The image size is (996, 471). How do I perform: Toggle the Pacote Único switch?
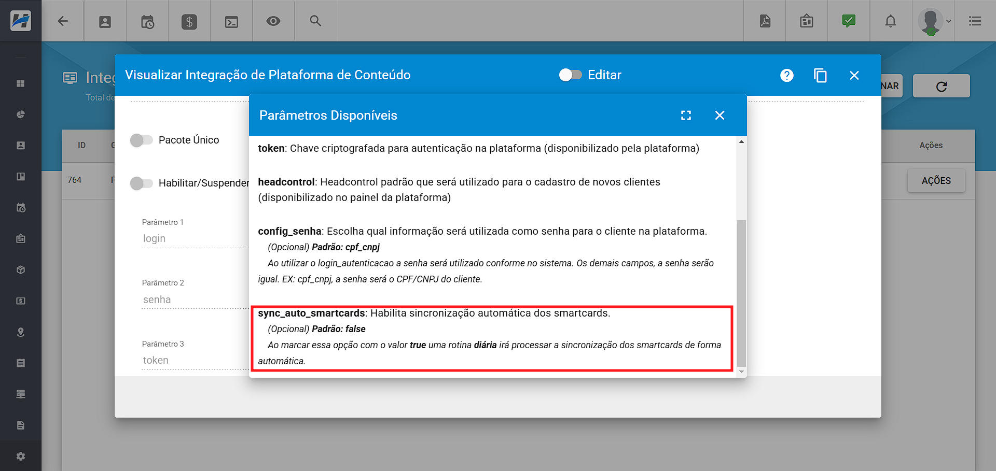click(x=141, y=140)
